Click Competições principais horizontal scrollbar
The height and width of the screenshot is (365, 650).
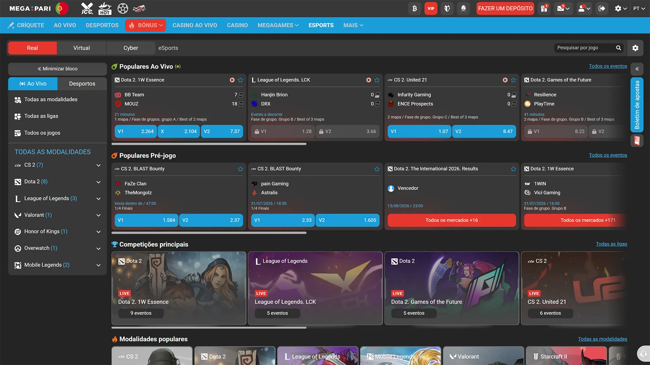pyautogui.click(x=209, y=327)
